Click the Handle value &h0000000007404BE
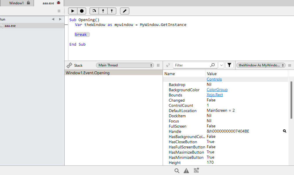The image size is (294, 175). [x=228, y=131]
